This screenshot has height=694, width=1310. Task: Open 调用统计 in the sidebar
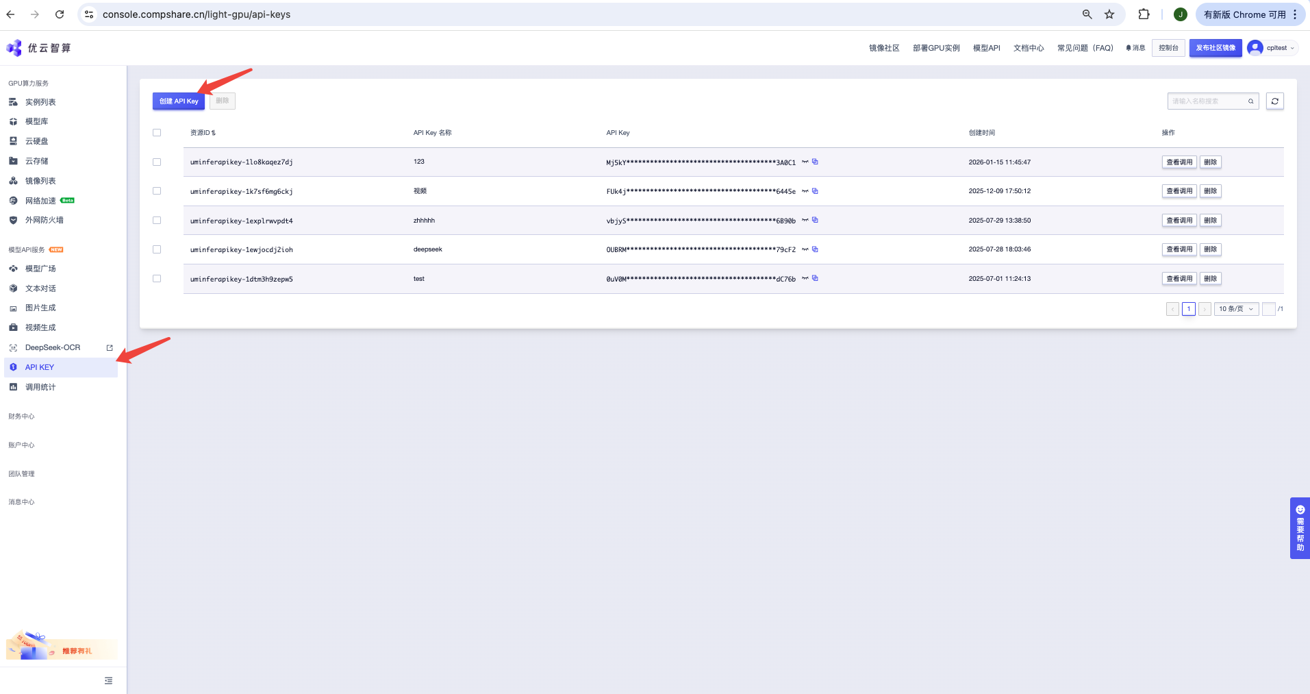pos(40,387)
